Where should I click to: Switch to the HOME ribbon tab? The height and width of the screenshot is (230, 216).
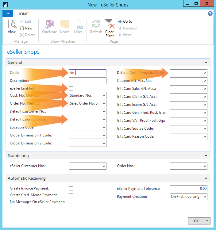[x=23, y=14]
